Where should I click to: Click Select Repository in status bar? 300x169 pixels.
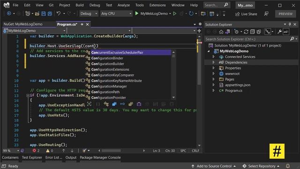[x=261, y=166]
